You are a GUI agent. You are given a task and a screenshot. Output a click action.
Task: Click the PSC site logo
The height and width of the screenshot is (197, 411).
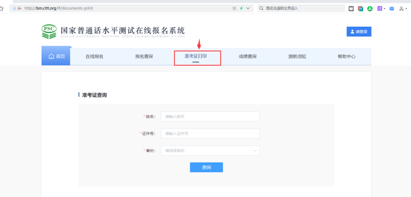(49, 32)
